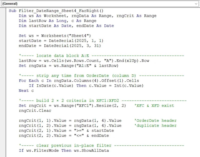The height and width of the screenshot is (157, 200).
Task: Click the 'Dim startDate As Date' line
Action: pos(66,26)
